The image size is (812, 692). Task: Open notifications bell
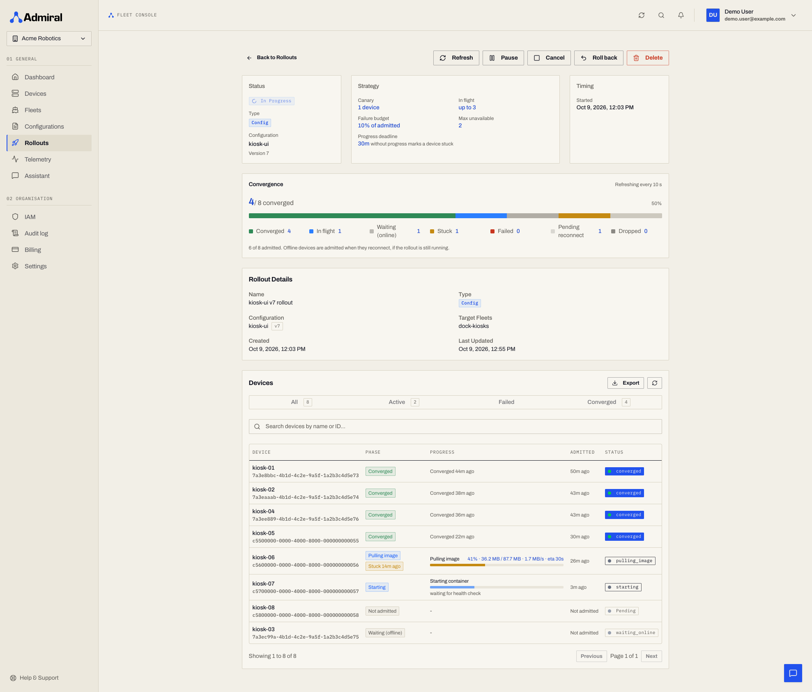681,15
